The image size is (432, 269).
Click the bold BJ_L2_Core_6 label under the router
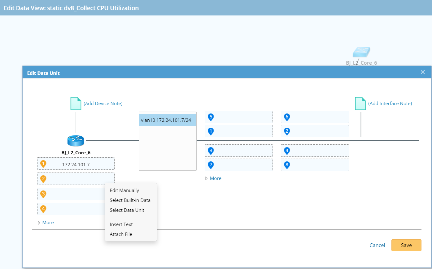[x=76, y=153]
